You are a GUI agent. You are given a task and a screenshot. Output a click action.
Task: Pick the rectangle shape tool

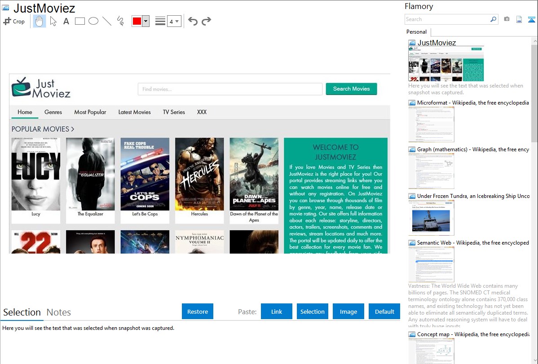[80, 21]
